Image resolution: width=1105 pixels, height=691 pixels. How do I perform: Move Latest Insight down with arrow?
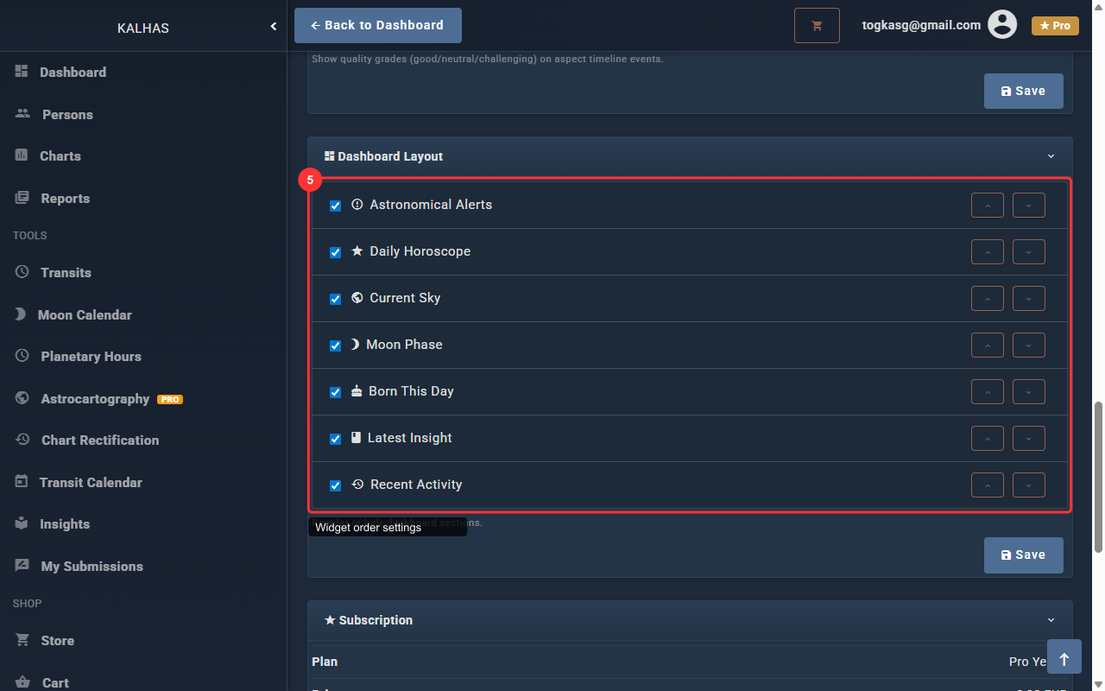point(1028,439)
